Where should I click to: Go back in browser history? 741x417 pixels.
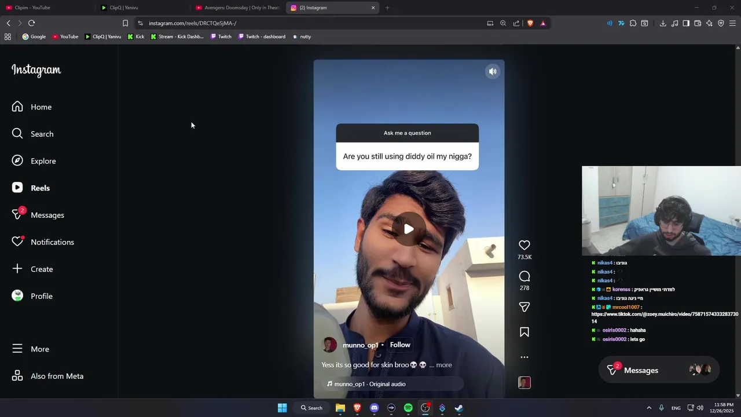[x=8, y=23]
